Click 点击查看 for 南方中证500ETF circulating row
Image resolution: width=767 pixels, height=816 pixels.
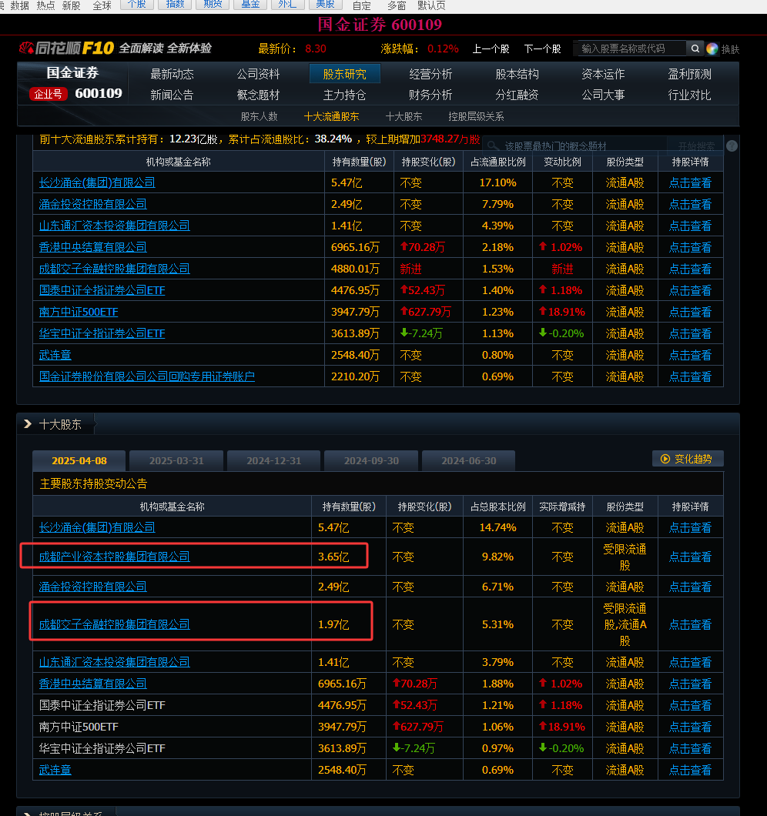[x=690, y=312]
